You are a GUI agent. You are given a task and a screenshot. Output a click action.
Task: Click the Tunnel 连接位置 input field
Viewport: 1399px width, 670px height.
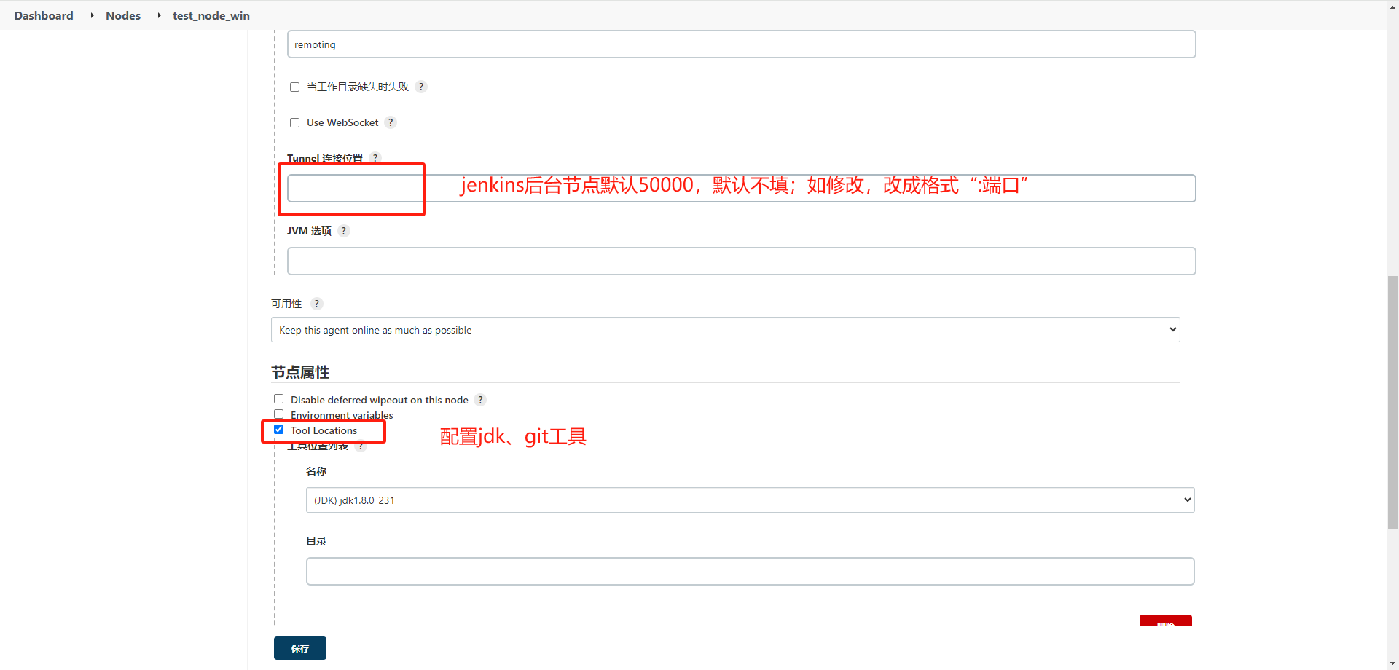(x=741, y=188)
